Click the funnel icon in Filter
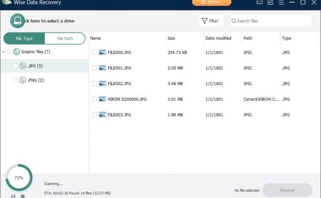Image resolution: width=321 pixels, height=198 pixels. (x=204, y=21)
